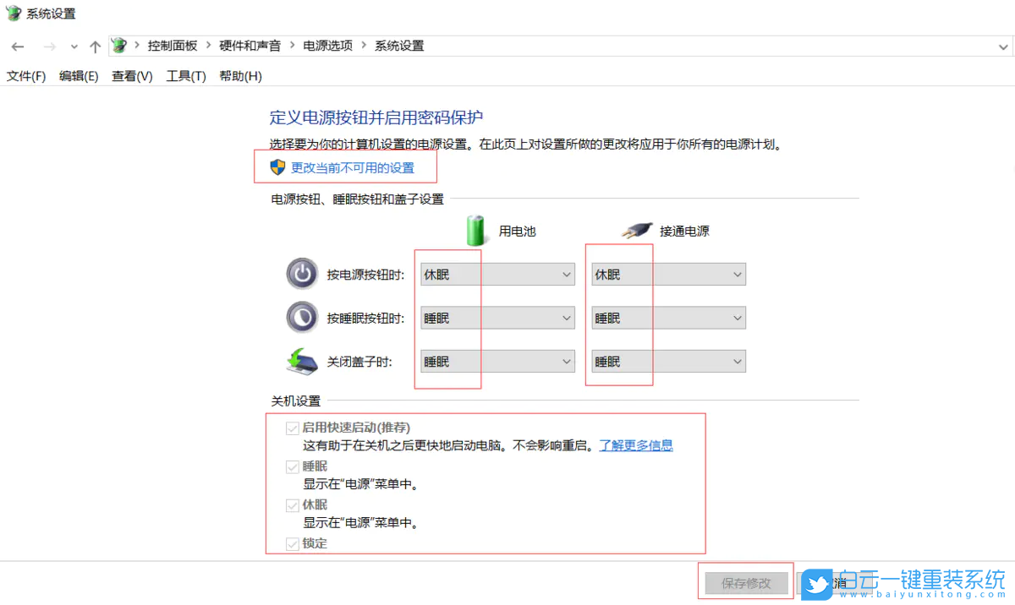Toggle the 睡眠 checkbox under 关机设置
Viewport: 1015px width, 605px height.
292,466
